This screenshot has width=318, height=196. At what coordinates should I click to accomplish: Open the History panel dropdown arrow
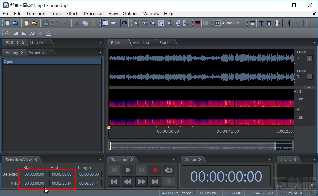100,53
